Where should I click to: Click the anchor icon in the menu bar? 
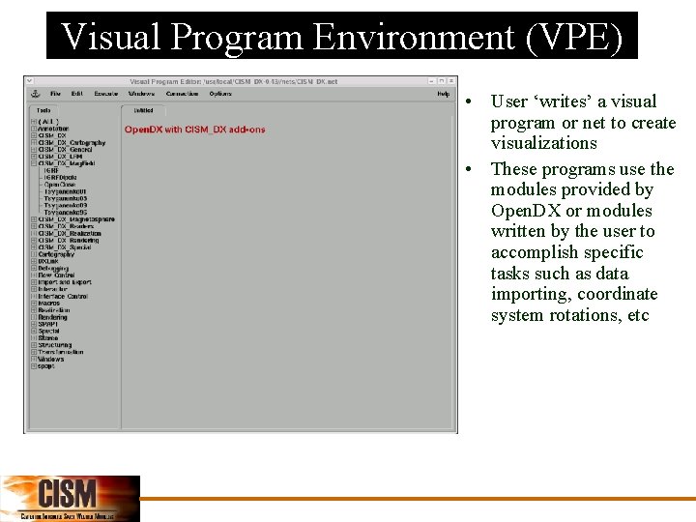coord(36,94)
